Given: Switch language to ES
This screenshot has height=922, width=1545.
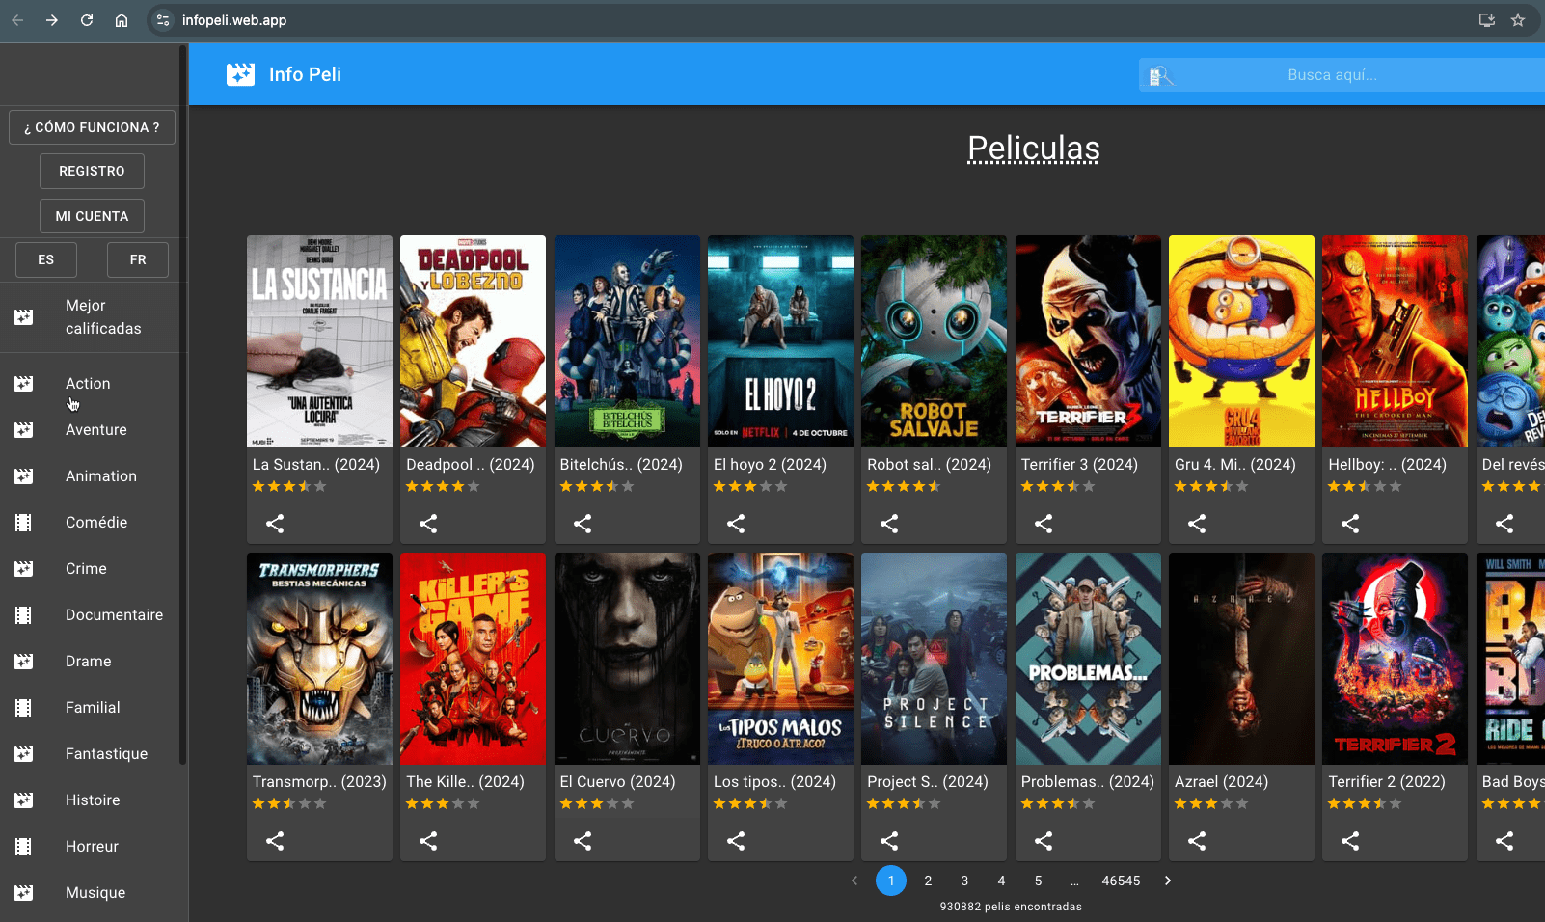Looking at the screenshot, I should [46, 259].
